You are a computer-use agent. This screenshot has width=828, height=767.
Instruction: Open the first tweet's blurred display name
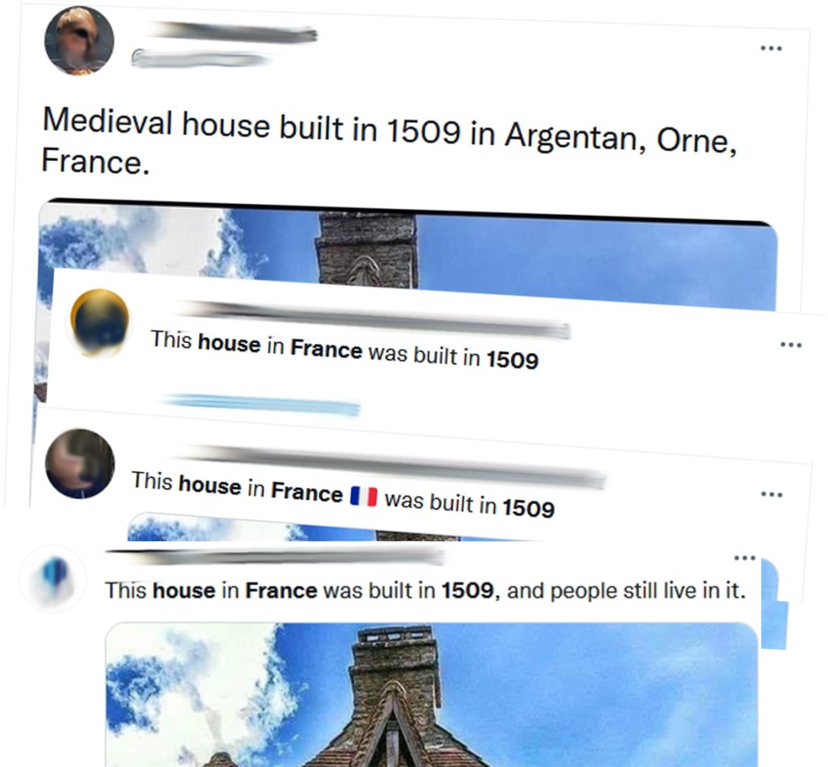pos(232,32)
